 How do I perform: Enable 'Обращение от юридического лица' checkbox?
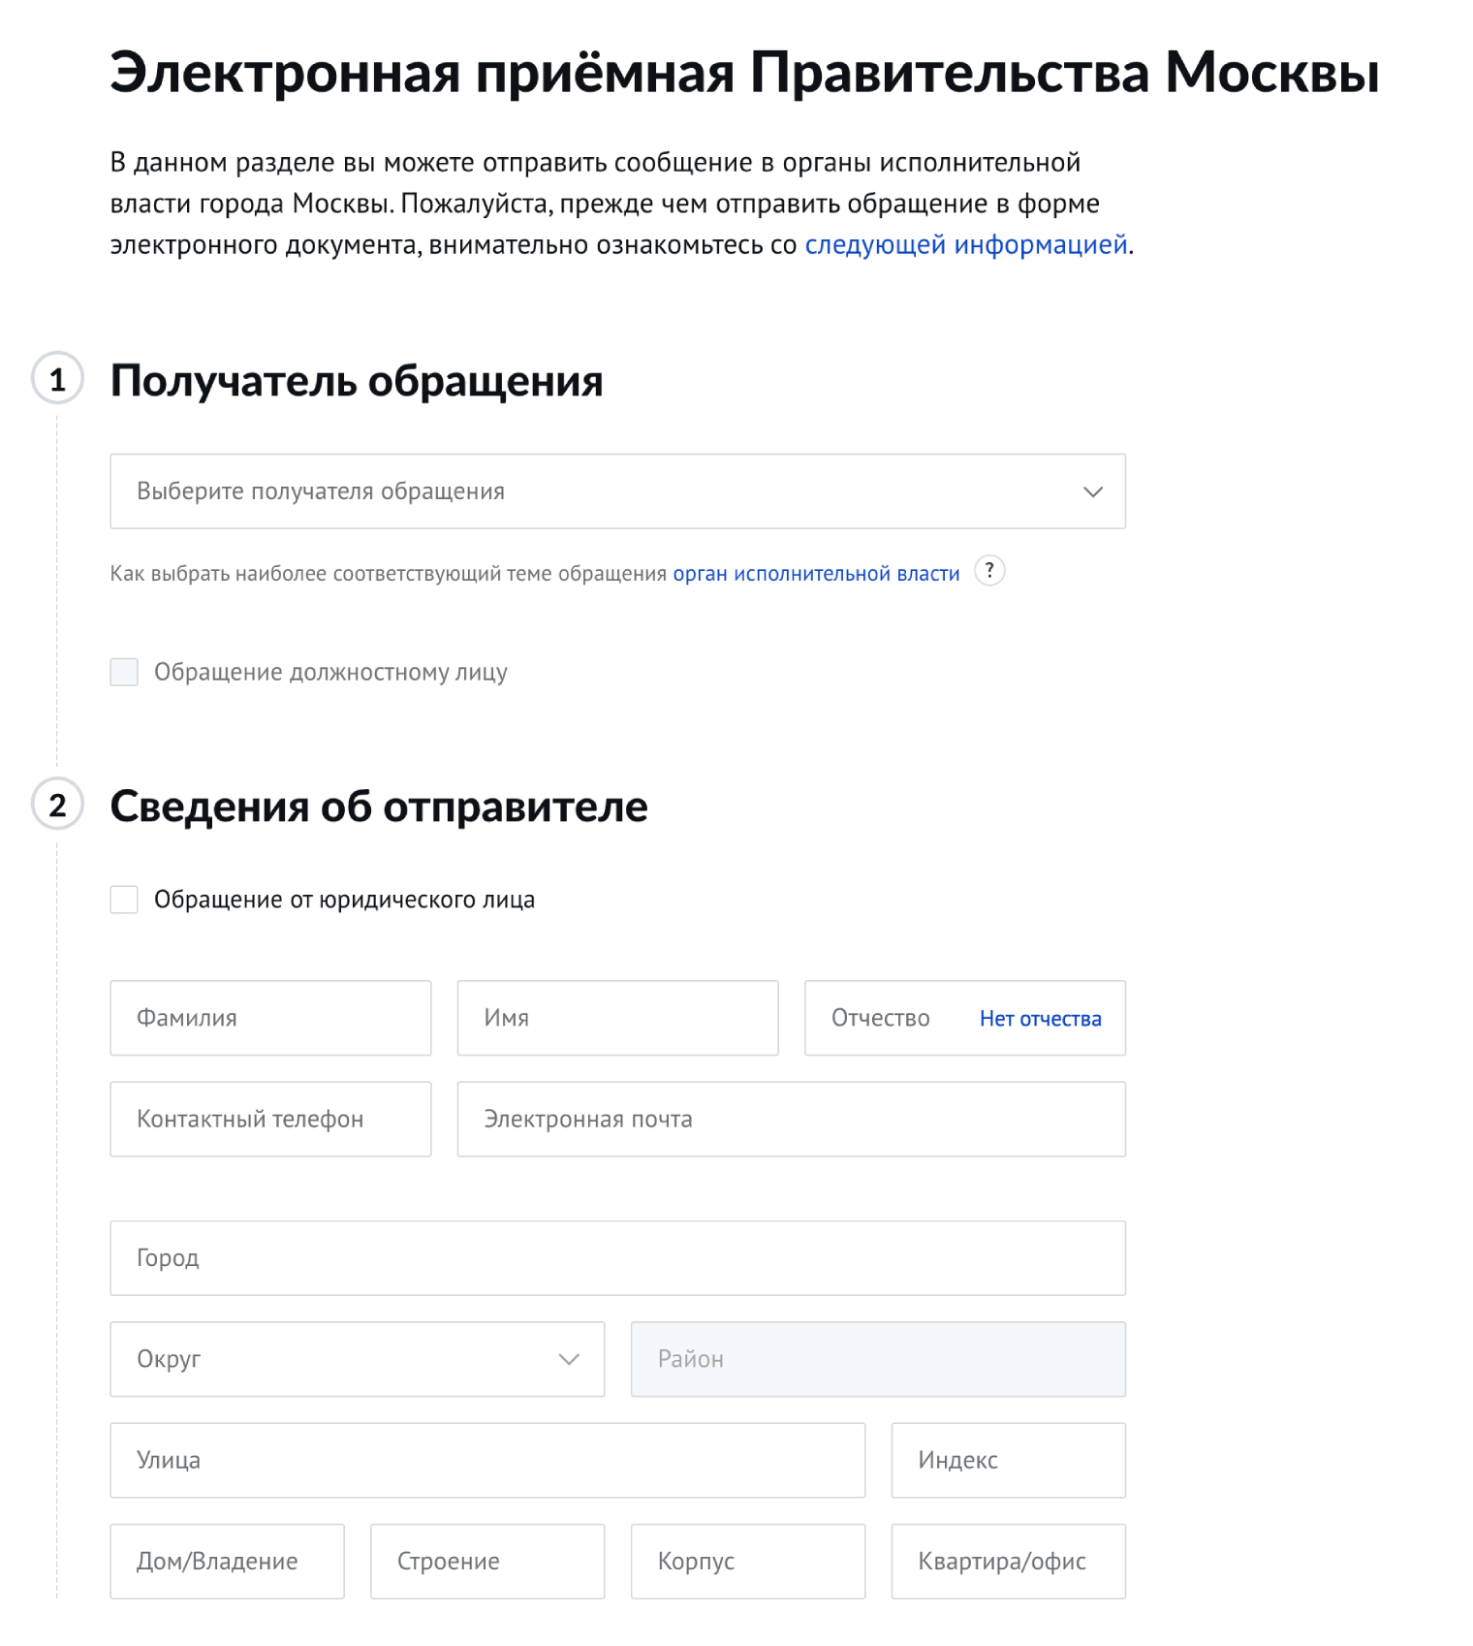coord(124,900)
